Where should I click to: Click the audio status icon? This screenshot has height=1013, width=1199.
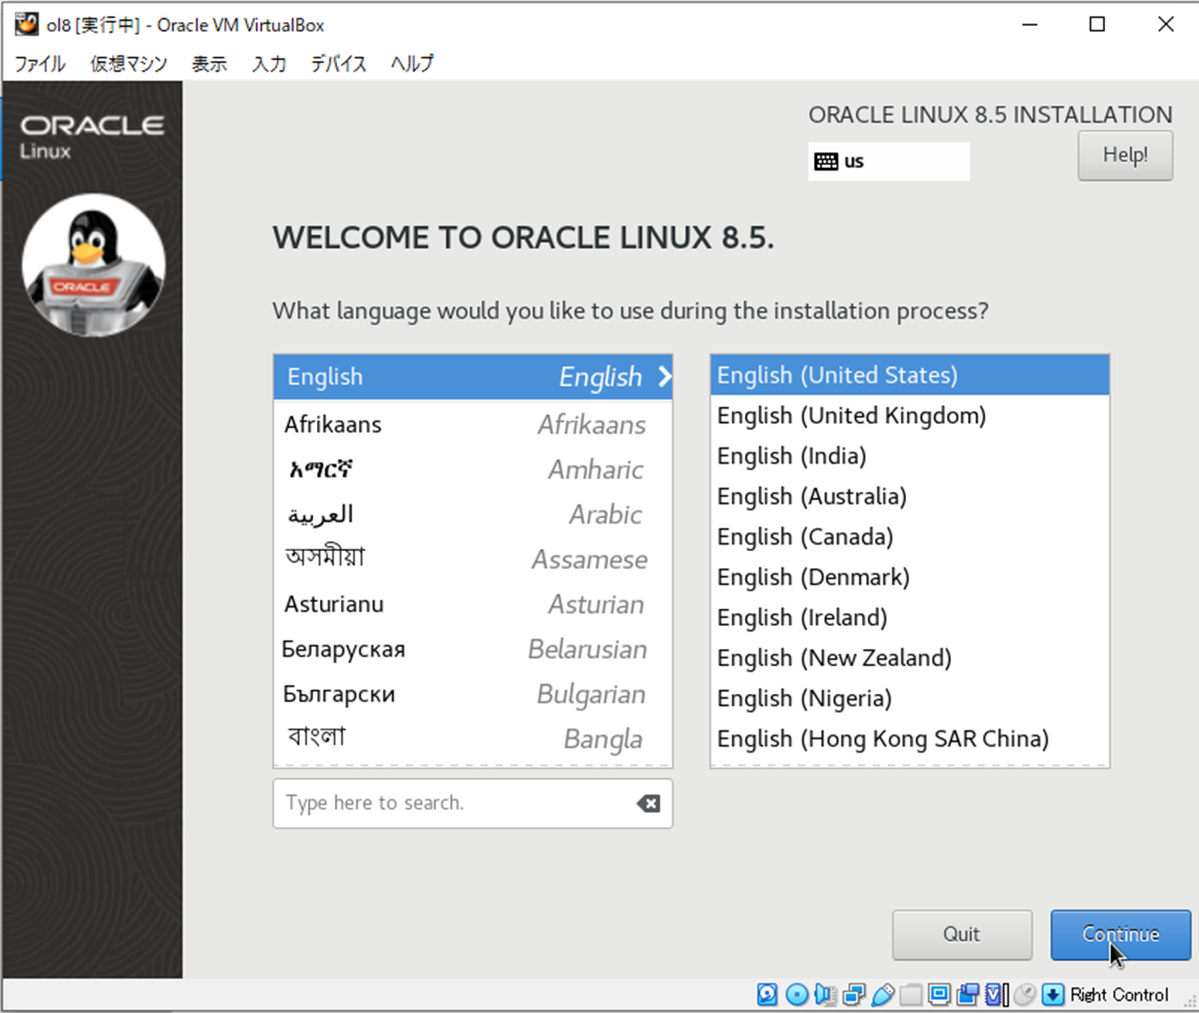(x=824, y=994)
